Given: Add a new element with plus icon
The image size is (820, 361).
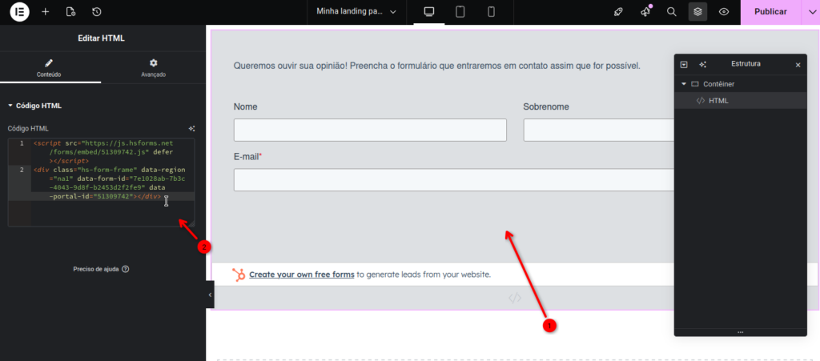Looking at the screenshot, I should click(45, 12).
